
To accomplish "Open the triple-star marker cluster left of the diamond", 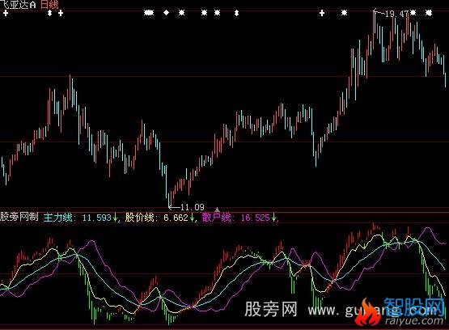I will coord(149,13).
